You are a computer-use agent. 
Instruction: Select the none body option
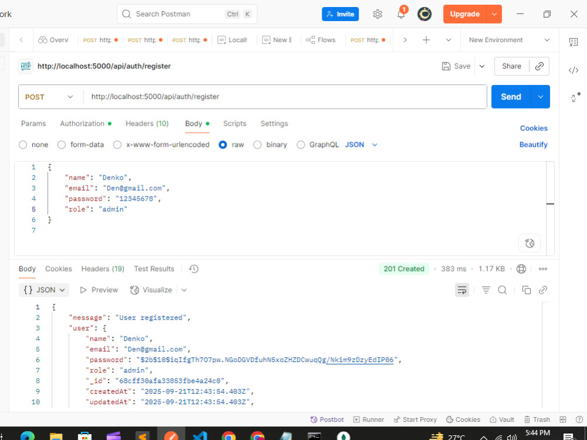point(23,145)
